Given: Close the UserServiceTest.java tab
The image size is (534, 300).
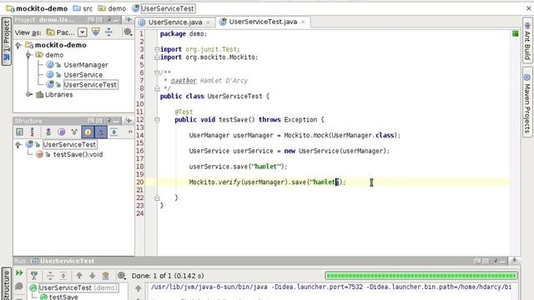Looking at the screenshot, I should (x=303, y=22).
